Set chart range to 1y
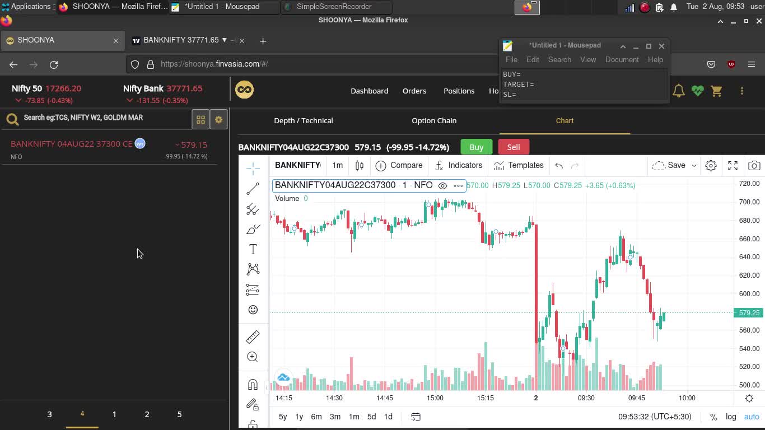Screen dimensions: 765x430 click(299, 417)
